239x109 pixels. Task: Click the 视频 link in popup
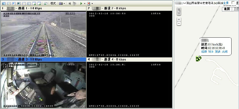[204, 51]
